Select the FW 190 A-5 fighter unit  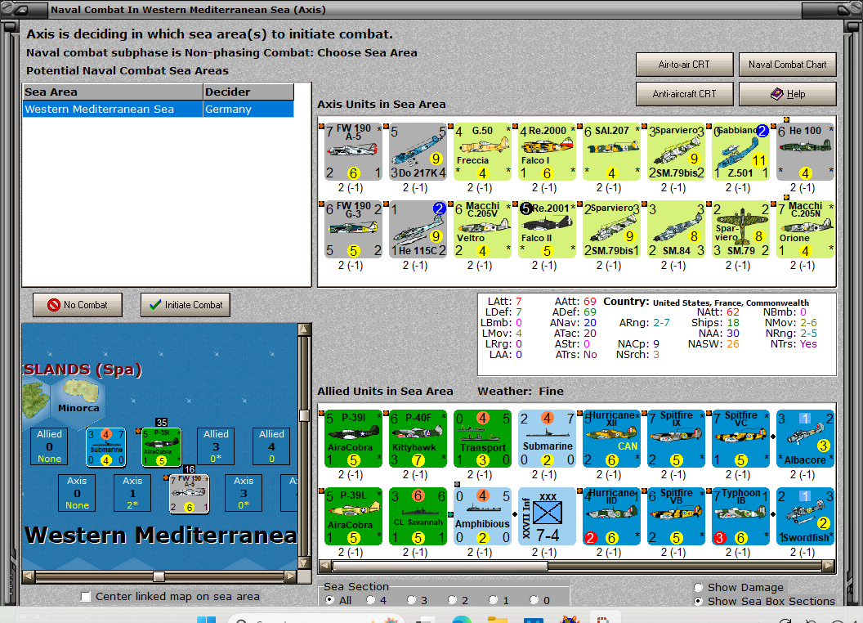tap(353, 152)
